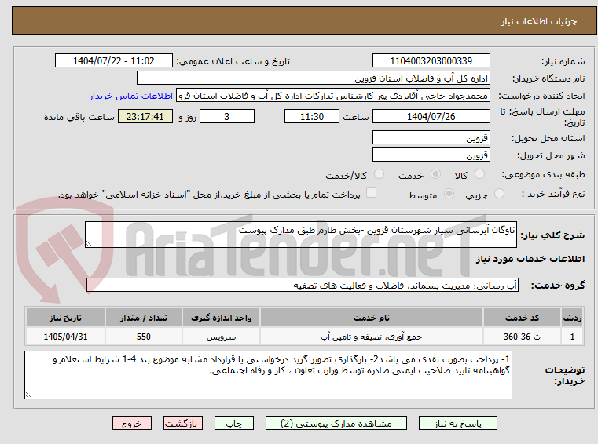Toggle the اسناد خزانه اسلامی payment checkbox

371,193
